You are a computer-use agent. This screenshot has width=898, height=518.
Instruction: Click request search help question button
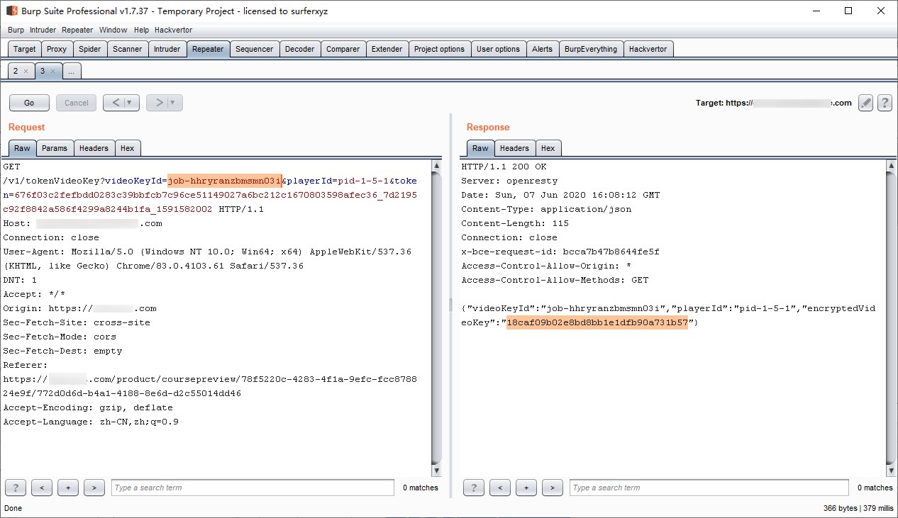pyautogui.click(x=16, y=488)
